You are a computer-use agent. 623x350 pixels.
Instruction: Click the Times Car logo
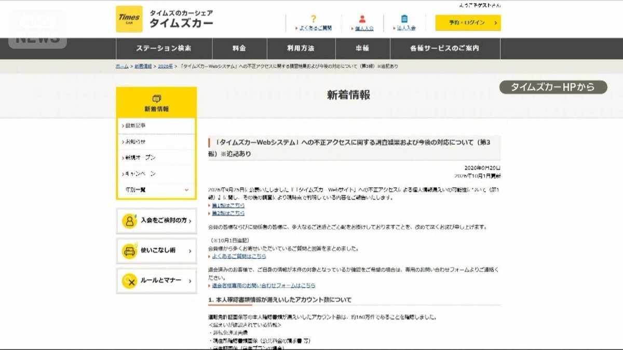(129, 19)
